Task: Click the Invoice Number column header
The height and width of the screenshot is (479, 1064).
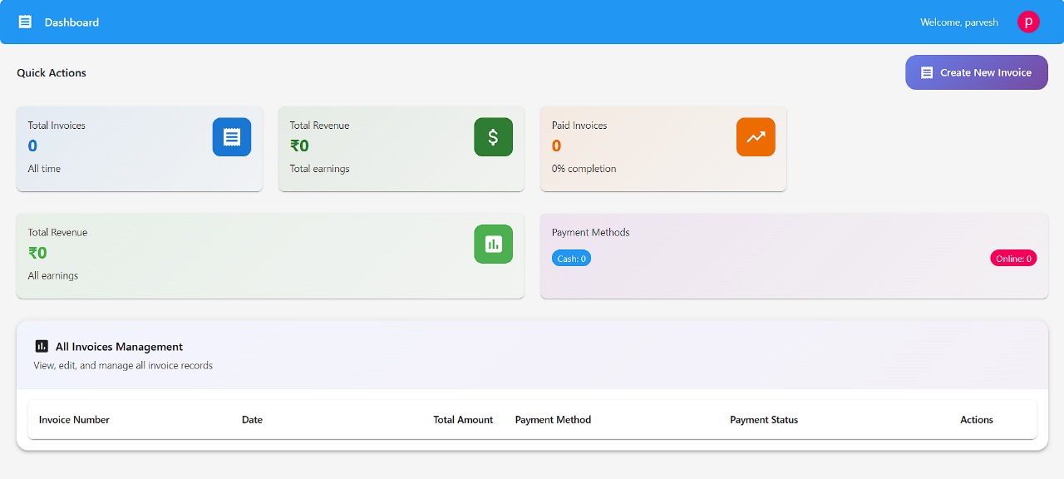Action: [x=74, y=420]
